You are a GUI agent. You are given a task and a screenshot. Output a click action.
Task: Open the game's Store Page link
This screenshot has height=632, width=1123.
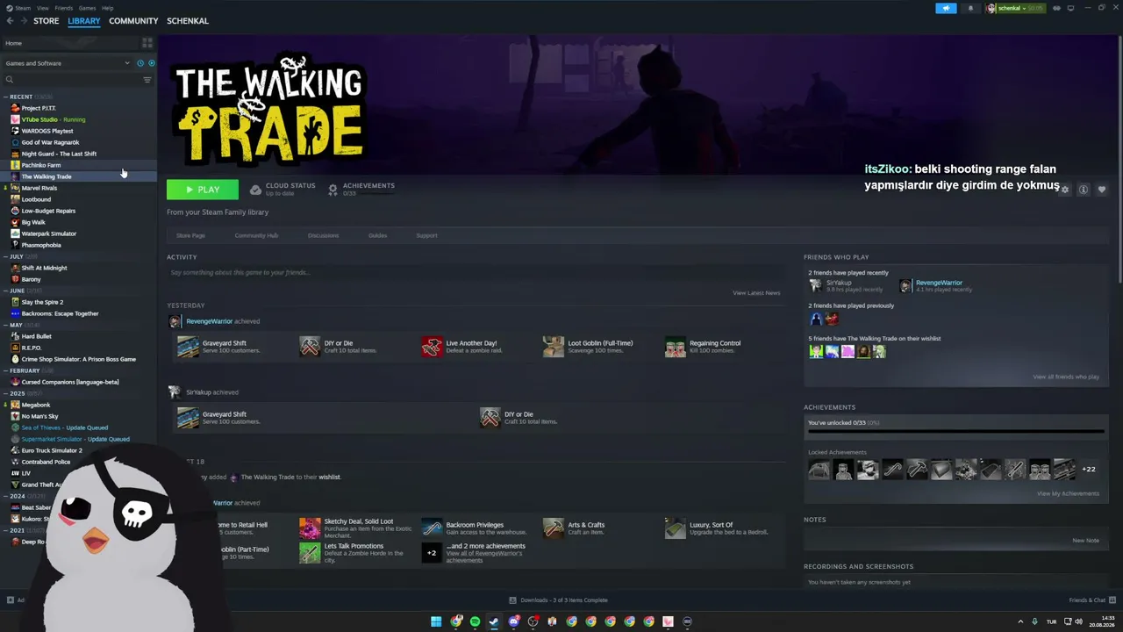coord(190,235)
